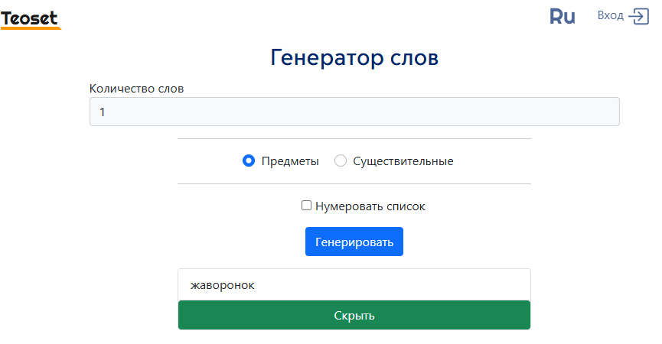Click the Генератор слов heading
Screen dimensions: 662x344
354,57
